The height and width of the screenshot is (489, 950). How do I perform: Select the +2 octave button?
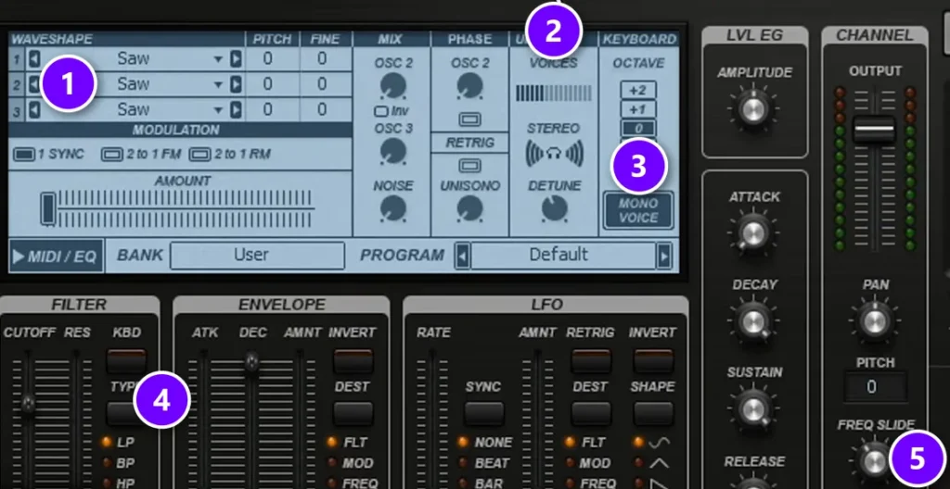point(638,90)
